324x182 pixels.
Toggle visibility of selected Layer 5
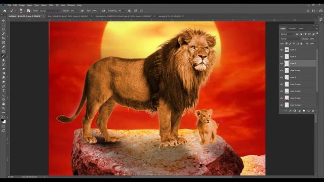281,64
